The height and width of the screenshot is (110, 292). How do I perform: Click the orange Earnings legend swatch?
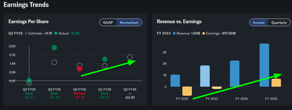point(204,33)
